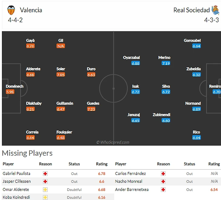This screenshot has width=221, height=200.
Task: Click Omar Alderete's yellow doubtful icon
Action: coord(45,189)
